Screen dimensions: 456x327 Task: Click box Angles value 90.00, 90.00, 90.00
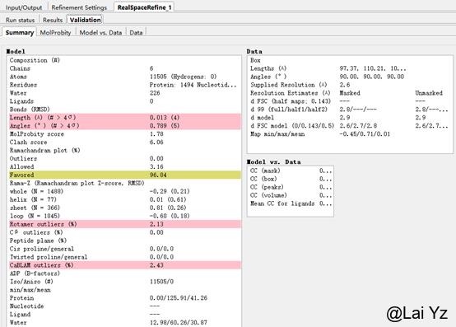click(x=372, y=77)
